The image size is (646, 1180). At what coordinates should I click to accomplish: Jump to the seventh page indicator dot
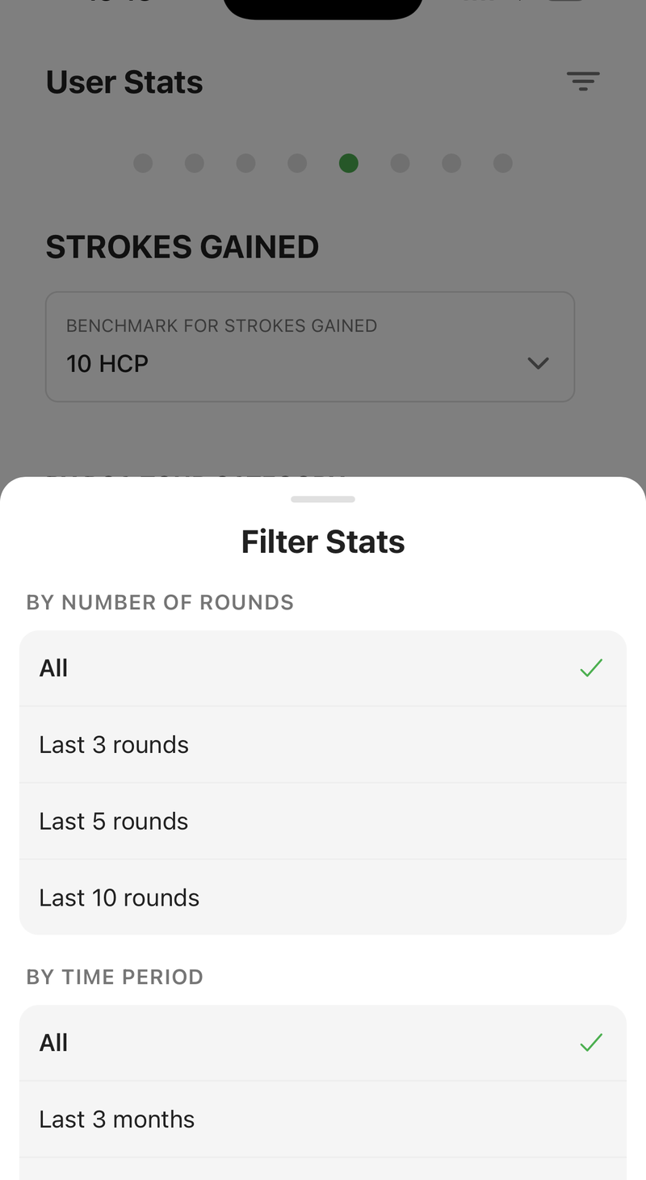click(x=451, y=163)
